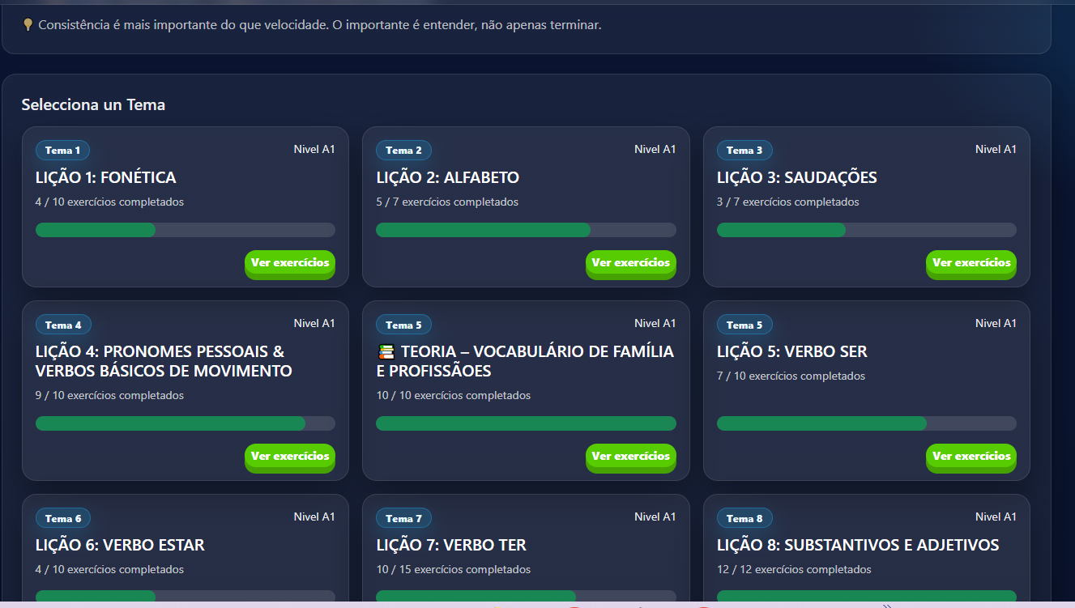
Task: Click the Lição 4: Pronomes Pessoais title
Action: [164, 361]
